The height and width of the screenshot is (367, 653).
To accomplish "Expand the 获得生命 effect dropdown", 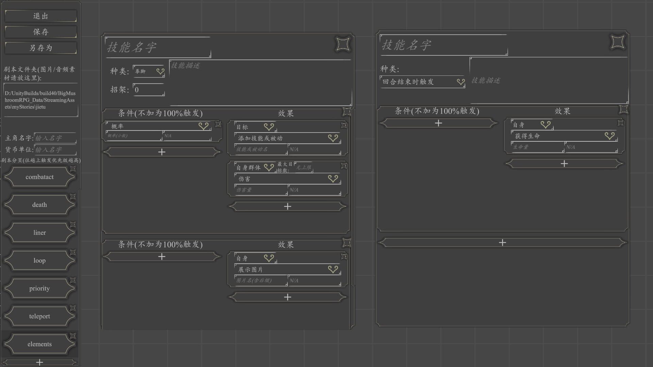I will (x=564, y=136).
